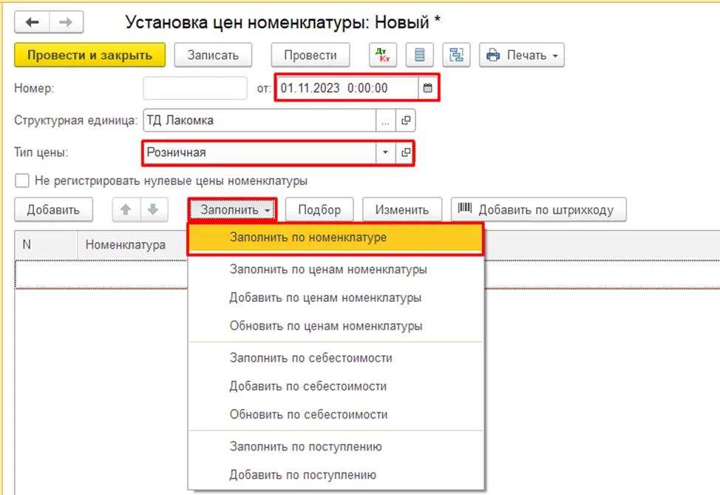Image resolution: width=720 pixels, height=495 pixels.
Task: Open the ТД Лакомка structural unit card
Action: coord(405,121)
